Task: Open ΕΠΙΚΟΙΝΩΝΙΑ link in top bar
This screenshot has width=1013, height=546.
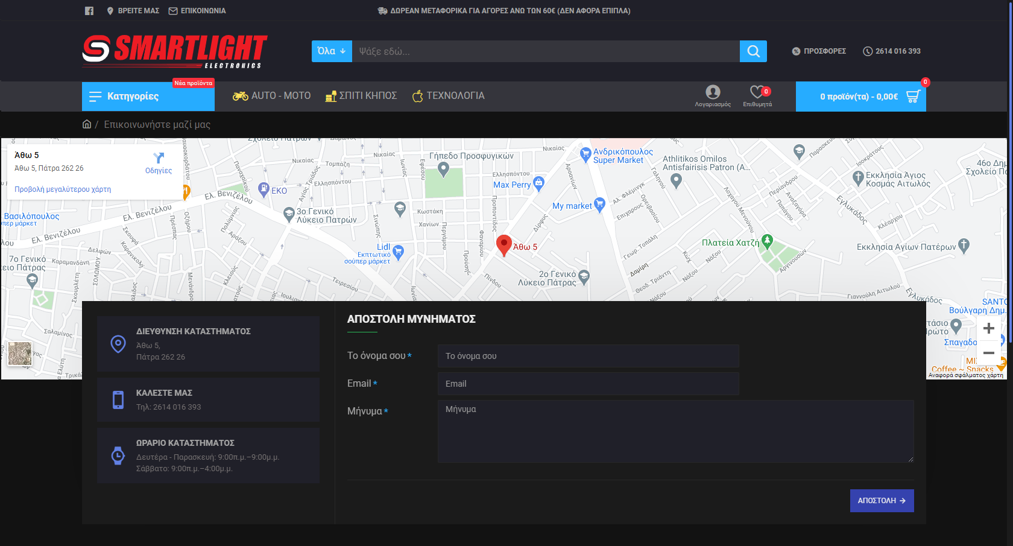Action: pyautogui.click(x=197, y=11)
